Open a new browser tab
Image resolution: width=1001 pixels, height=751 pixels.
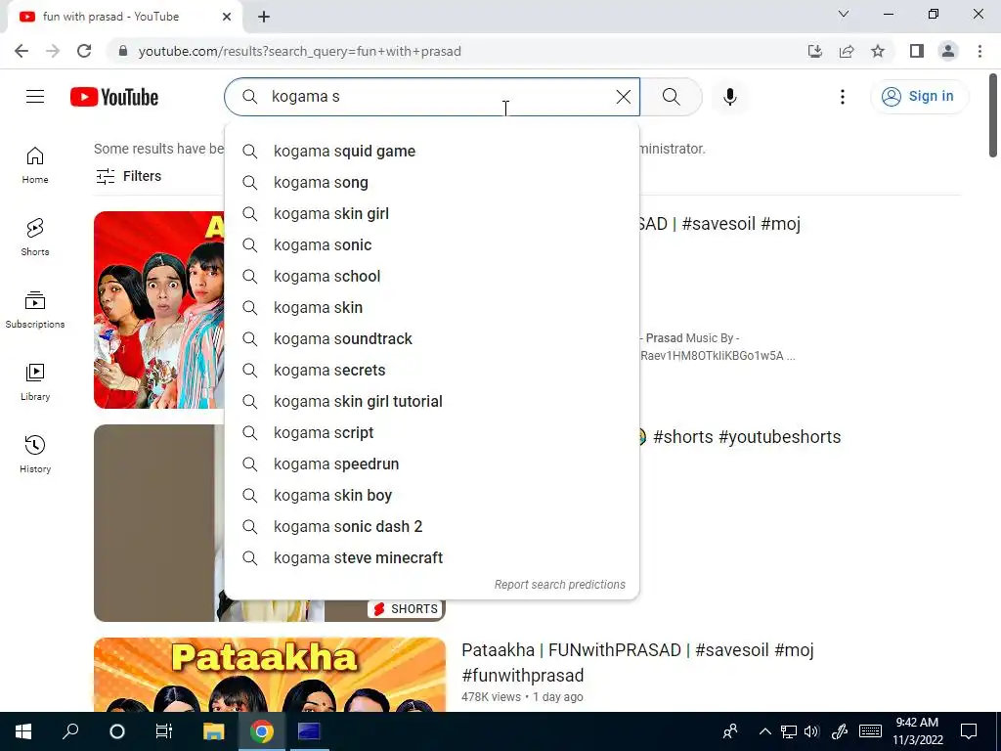click(x=264, y=17)
